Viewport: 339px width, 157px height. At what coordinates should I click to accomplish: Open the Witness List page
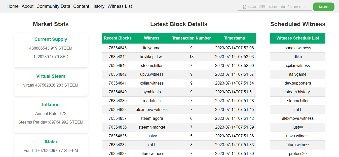pyautogui.click(x=120, y=6)
